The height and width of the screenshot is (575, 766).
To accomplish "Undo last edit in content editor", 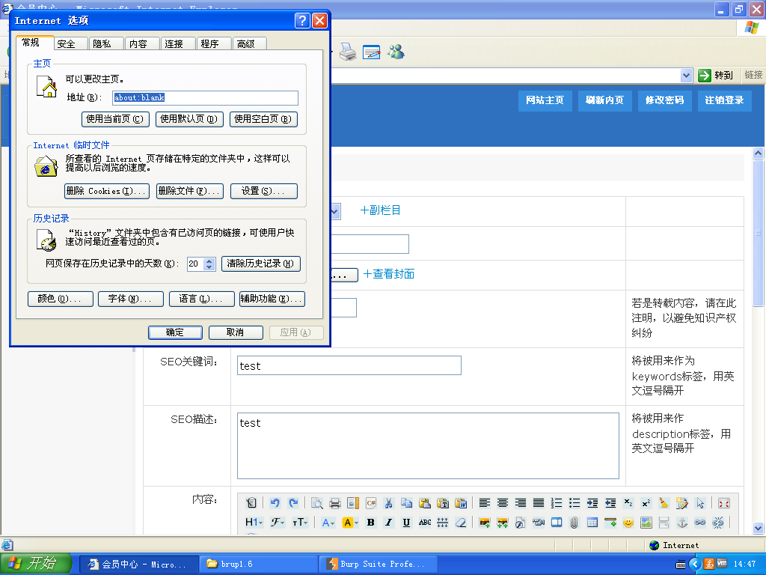I will click(x=275, y=503).
